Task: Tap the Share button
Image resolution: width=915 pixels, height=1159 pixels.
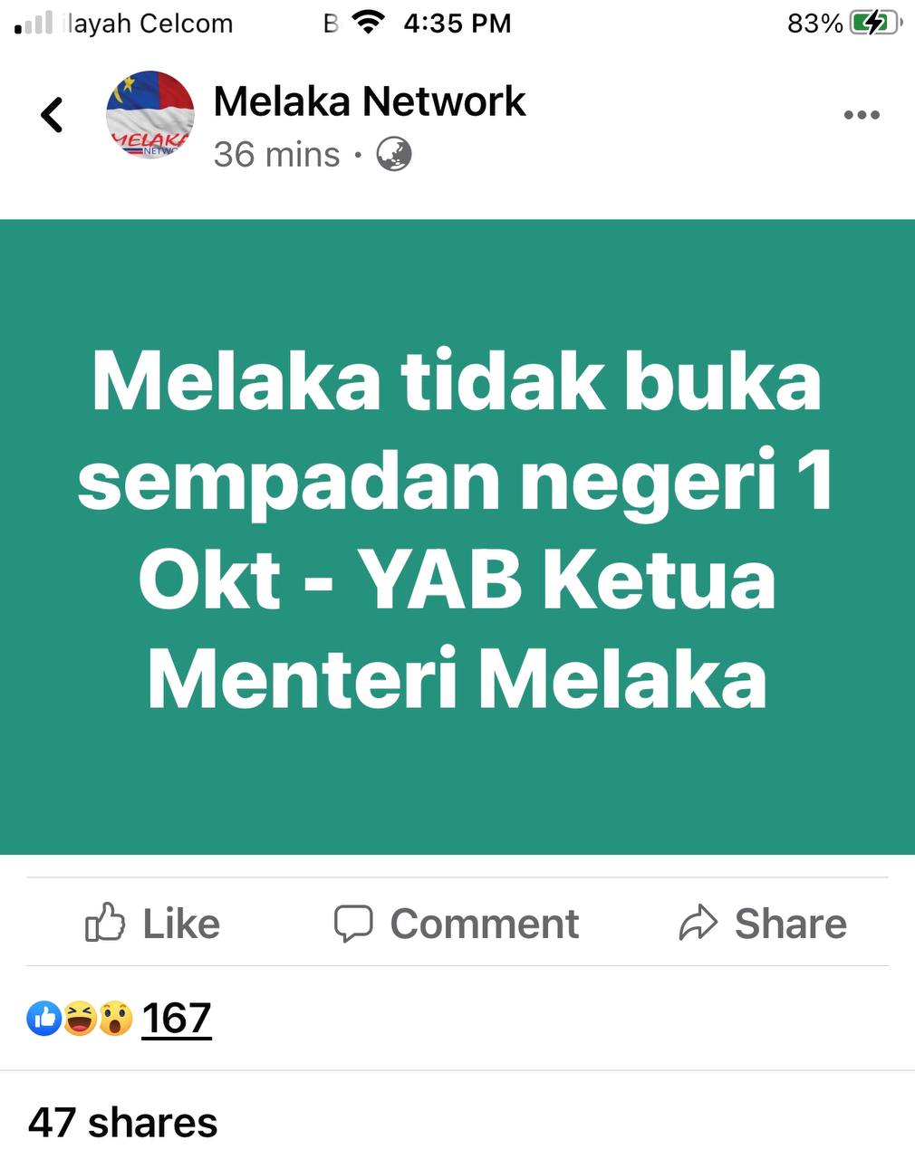Action: pyautogui.click(x=763, y=924)
